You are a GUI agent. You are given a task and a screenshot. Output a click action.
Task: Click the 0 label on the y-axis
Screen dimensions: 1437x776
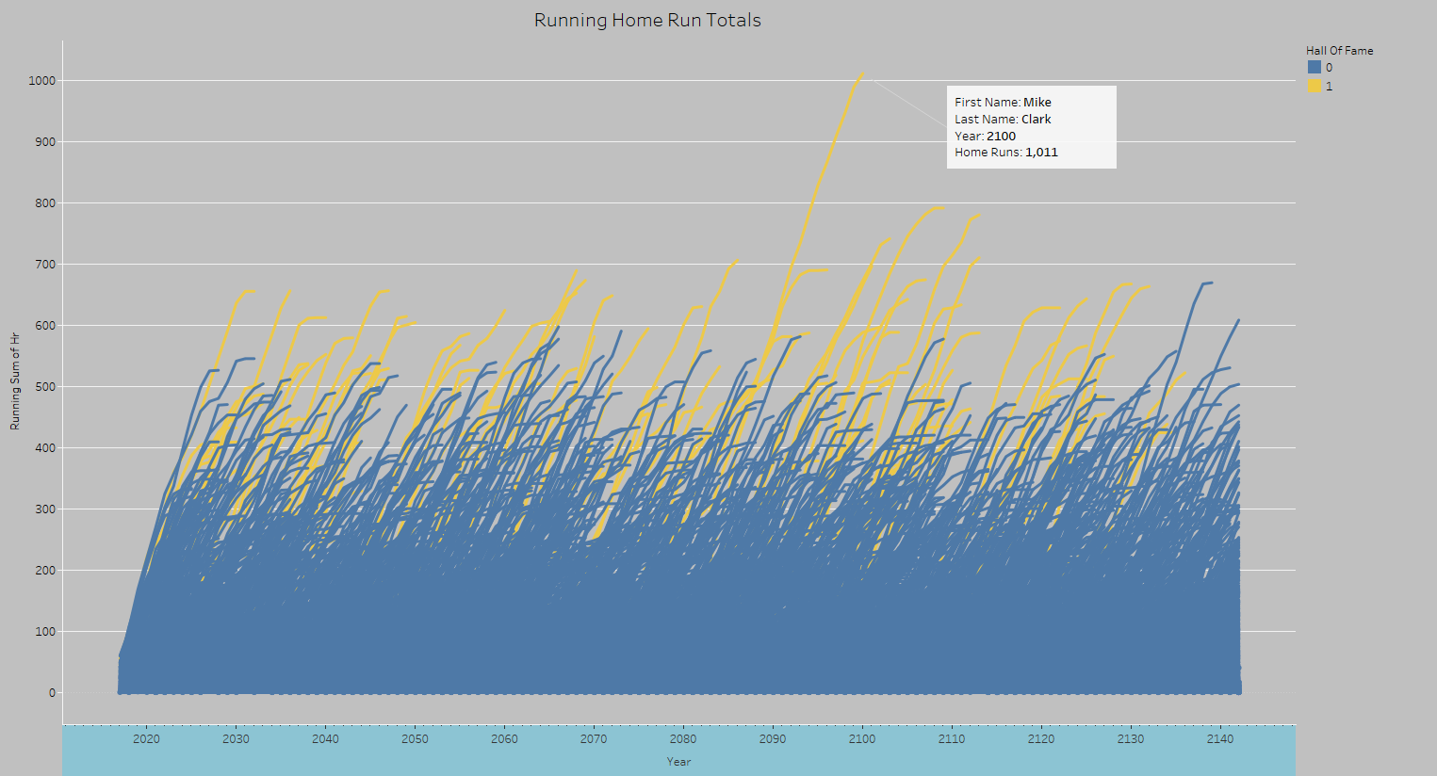coord(52,693)
